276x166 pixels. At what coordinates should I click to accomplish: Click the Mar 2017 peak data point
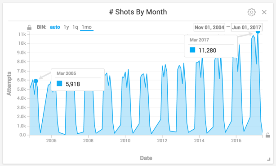coord(258,32)
